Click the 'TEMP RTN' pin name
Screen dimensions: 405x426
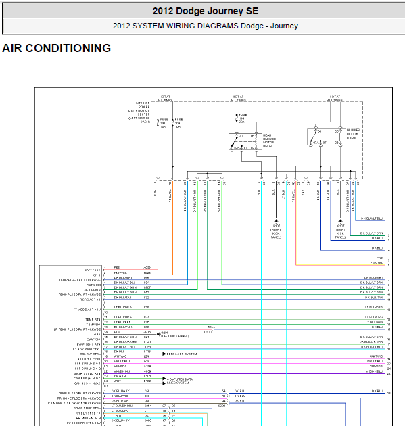(93, 319)
